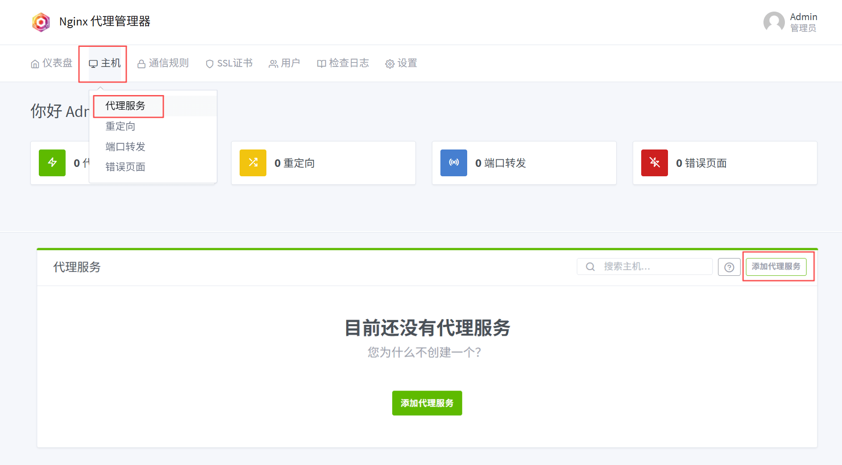Click the red error pages icon
This screenshot has width=842, height=465.
pos(655,163)
